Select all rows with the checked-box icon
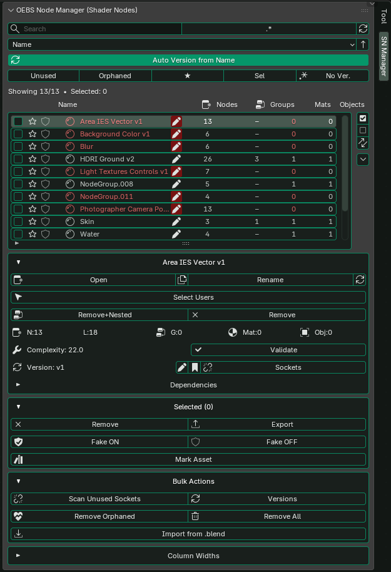Image resolution: width=391 pixels, height=572 pixels. pos(363,118)
